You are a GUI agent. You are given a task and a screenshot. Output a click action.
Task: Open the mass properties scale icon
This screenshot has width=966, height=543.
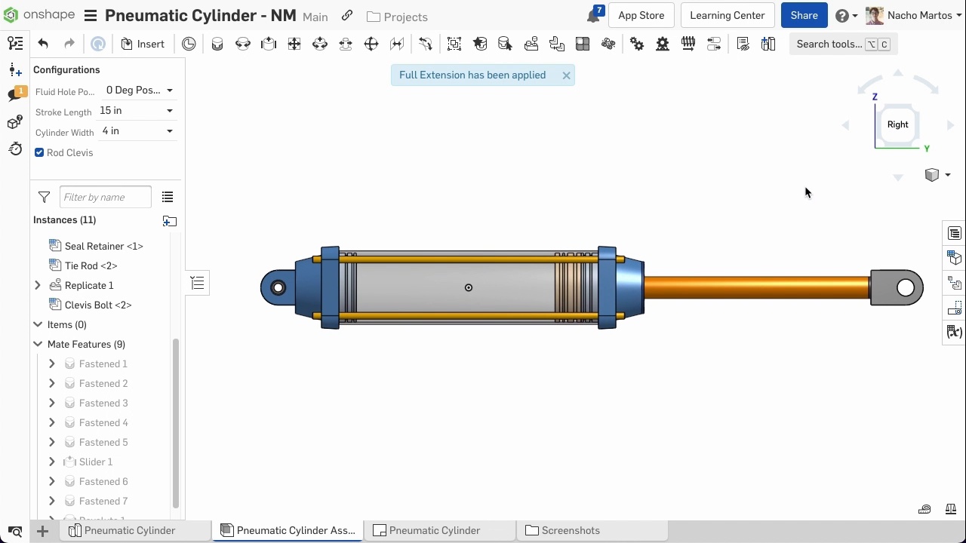pyautogui.click(x=951, y=509)
